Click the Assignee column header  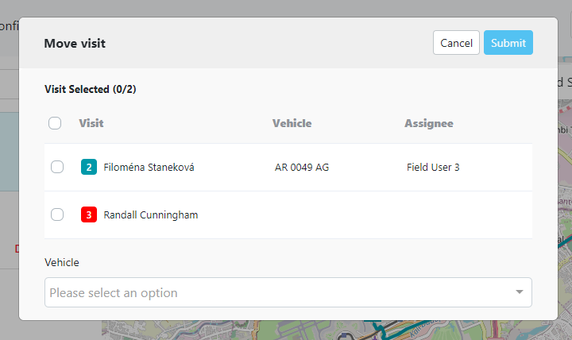pos(428,123)
